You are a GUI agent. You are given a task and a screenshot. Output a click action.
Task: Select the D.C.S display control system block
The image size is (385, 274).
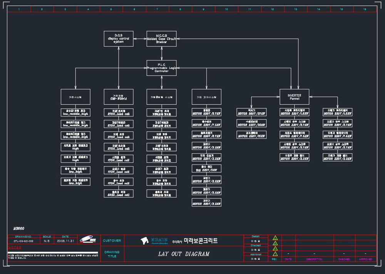click(119, 39)
